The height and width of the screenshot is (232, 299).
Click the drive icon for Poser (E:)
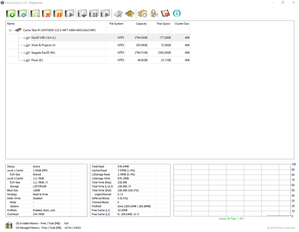tap(27, 60)
